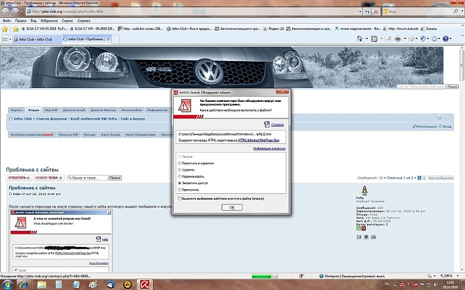Click the RSS feeds icon
The image size is (465, 290).
click(x=374, y=39)
